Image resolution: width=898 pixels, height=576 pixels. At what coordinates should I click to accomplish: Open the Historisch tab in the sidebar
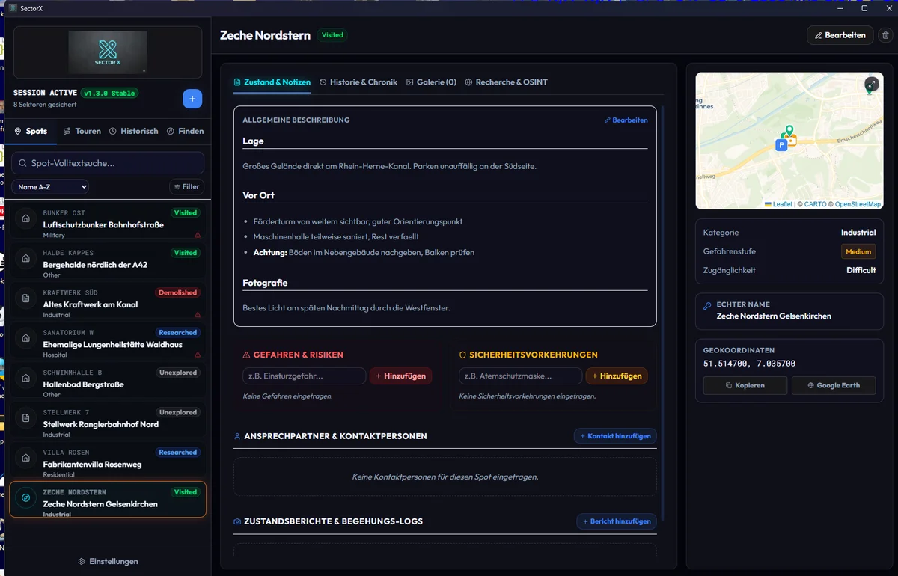point(134,131)
